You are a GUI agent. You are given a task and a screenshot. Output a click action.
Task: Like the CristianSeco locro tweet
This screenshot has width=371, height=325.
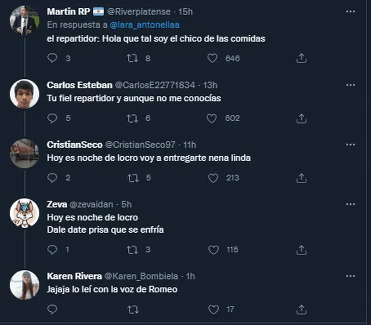(x=213, y=178)
